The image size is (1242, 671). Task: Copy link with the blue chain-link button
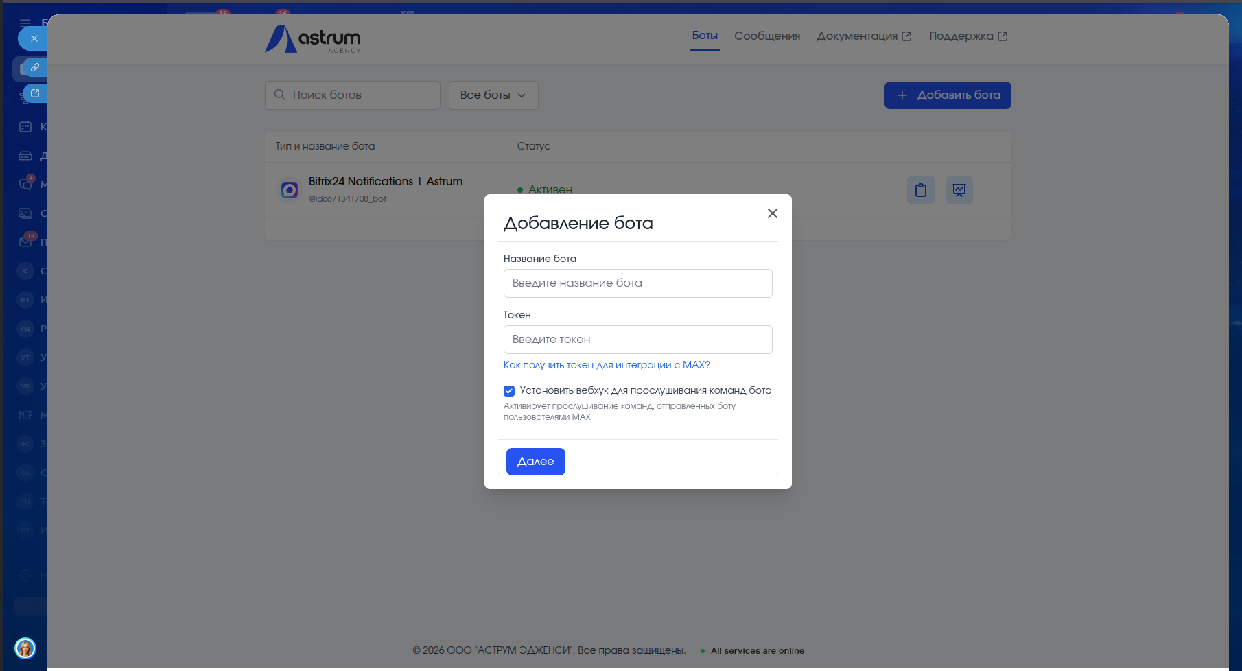pos(34,67)
